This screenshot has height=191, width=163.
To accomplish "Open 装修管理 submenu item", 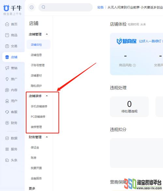I will tap(36, 127).
